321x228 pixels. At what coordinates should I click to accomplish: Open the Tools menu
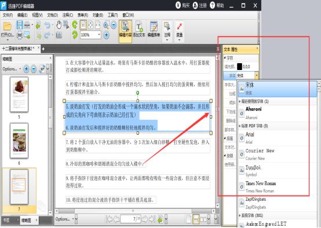click(x=112, y=15)
